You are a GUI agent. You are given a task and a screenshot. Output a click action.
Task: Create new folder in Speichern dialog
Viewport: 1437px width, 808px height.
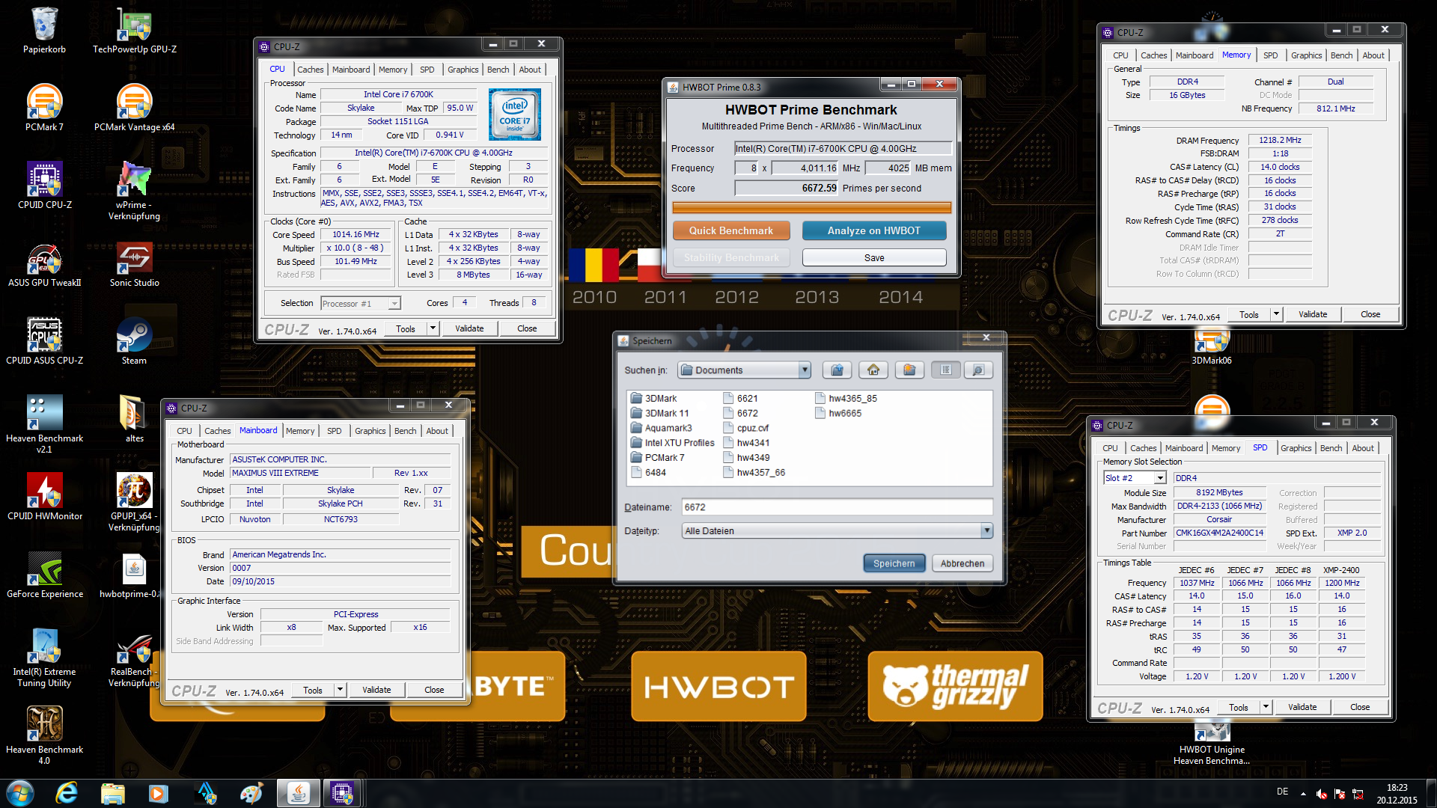click(x=909, y=370)
